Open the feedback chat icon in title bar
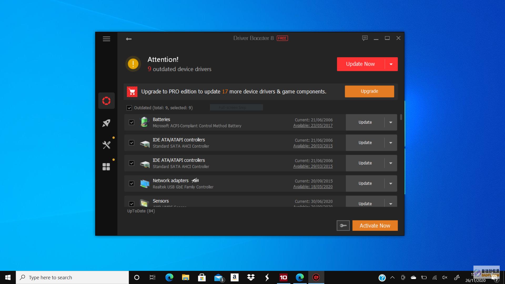505x284 pixels. tap(365, 38)
